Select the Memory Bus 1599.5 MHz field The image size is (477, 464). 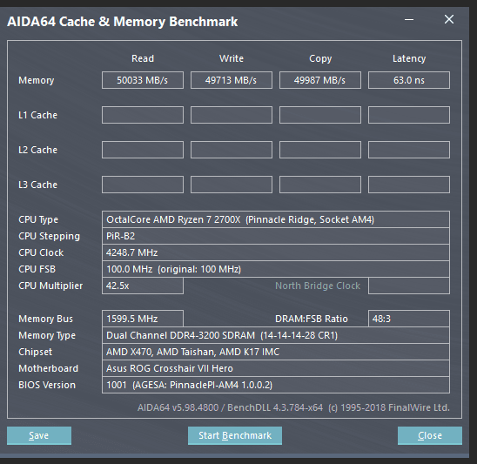coord(143,319)
